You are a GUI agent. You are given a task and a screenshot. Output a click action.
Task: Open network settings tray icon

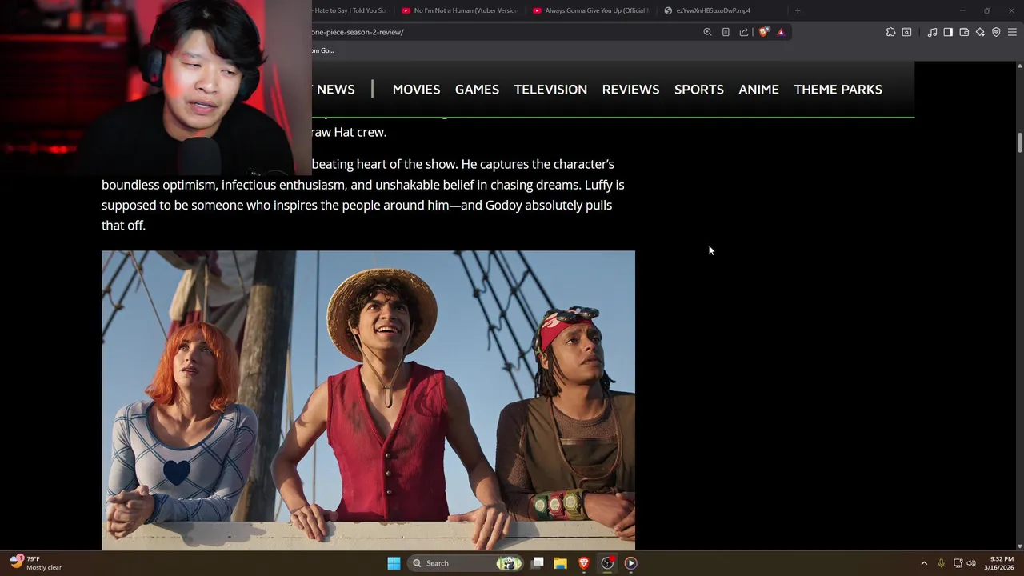(x=958, y=563)
